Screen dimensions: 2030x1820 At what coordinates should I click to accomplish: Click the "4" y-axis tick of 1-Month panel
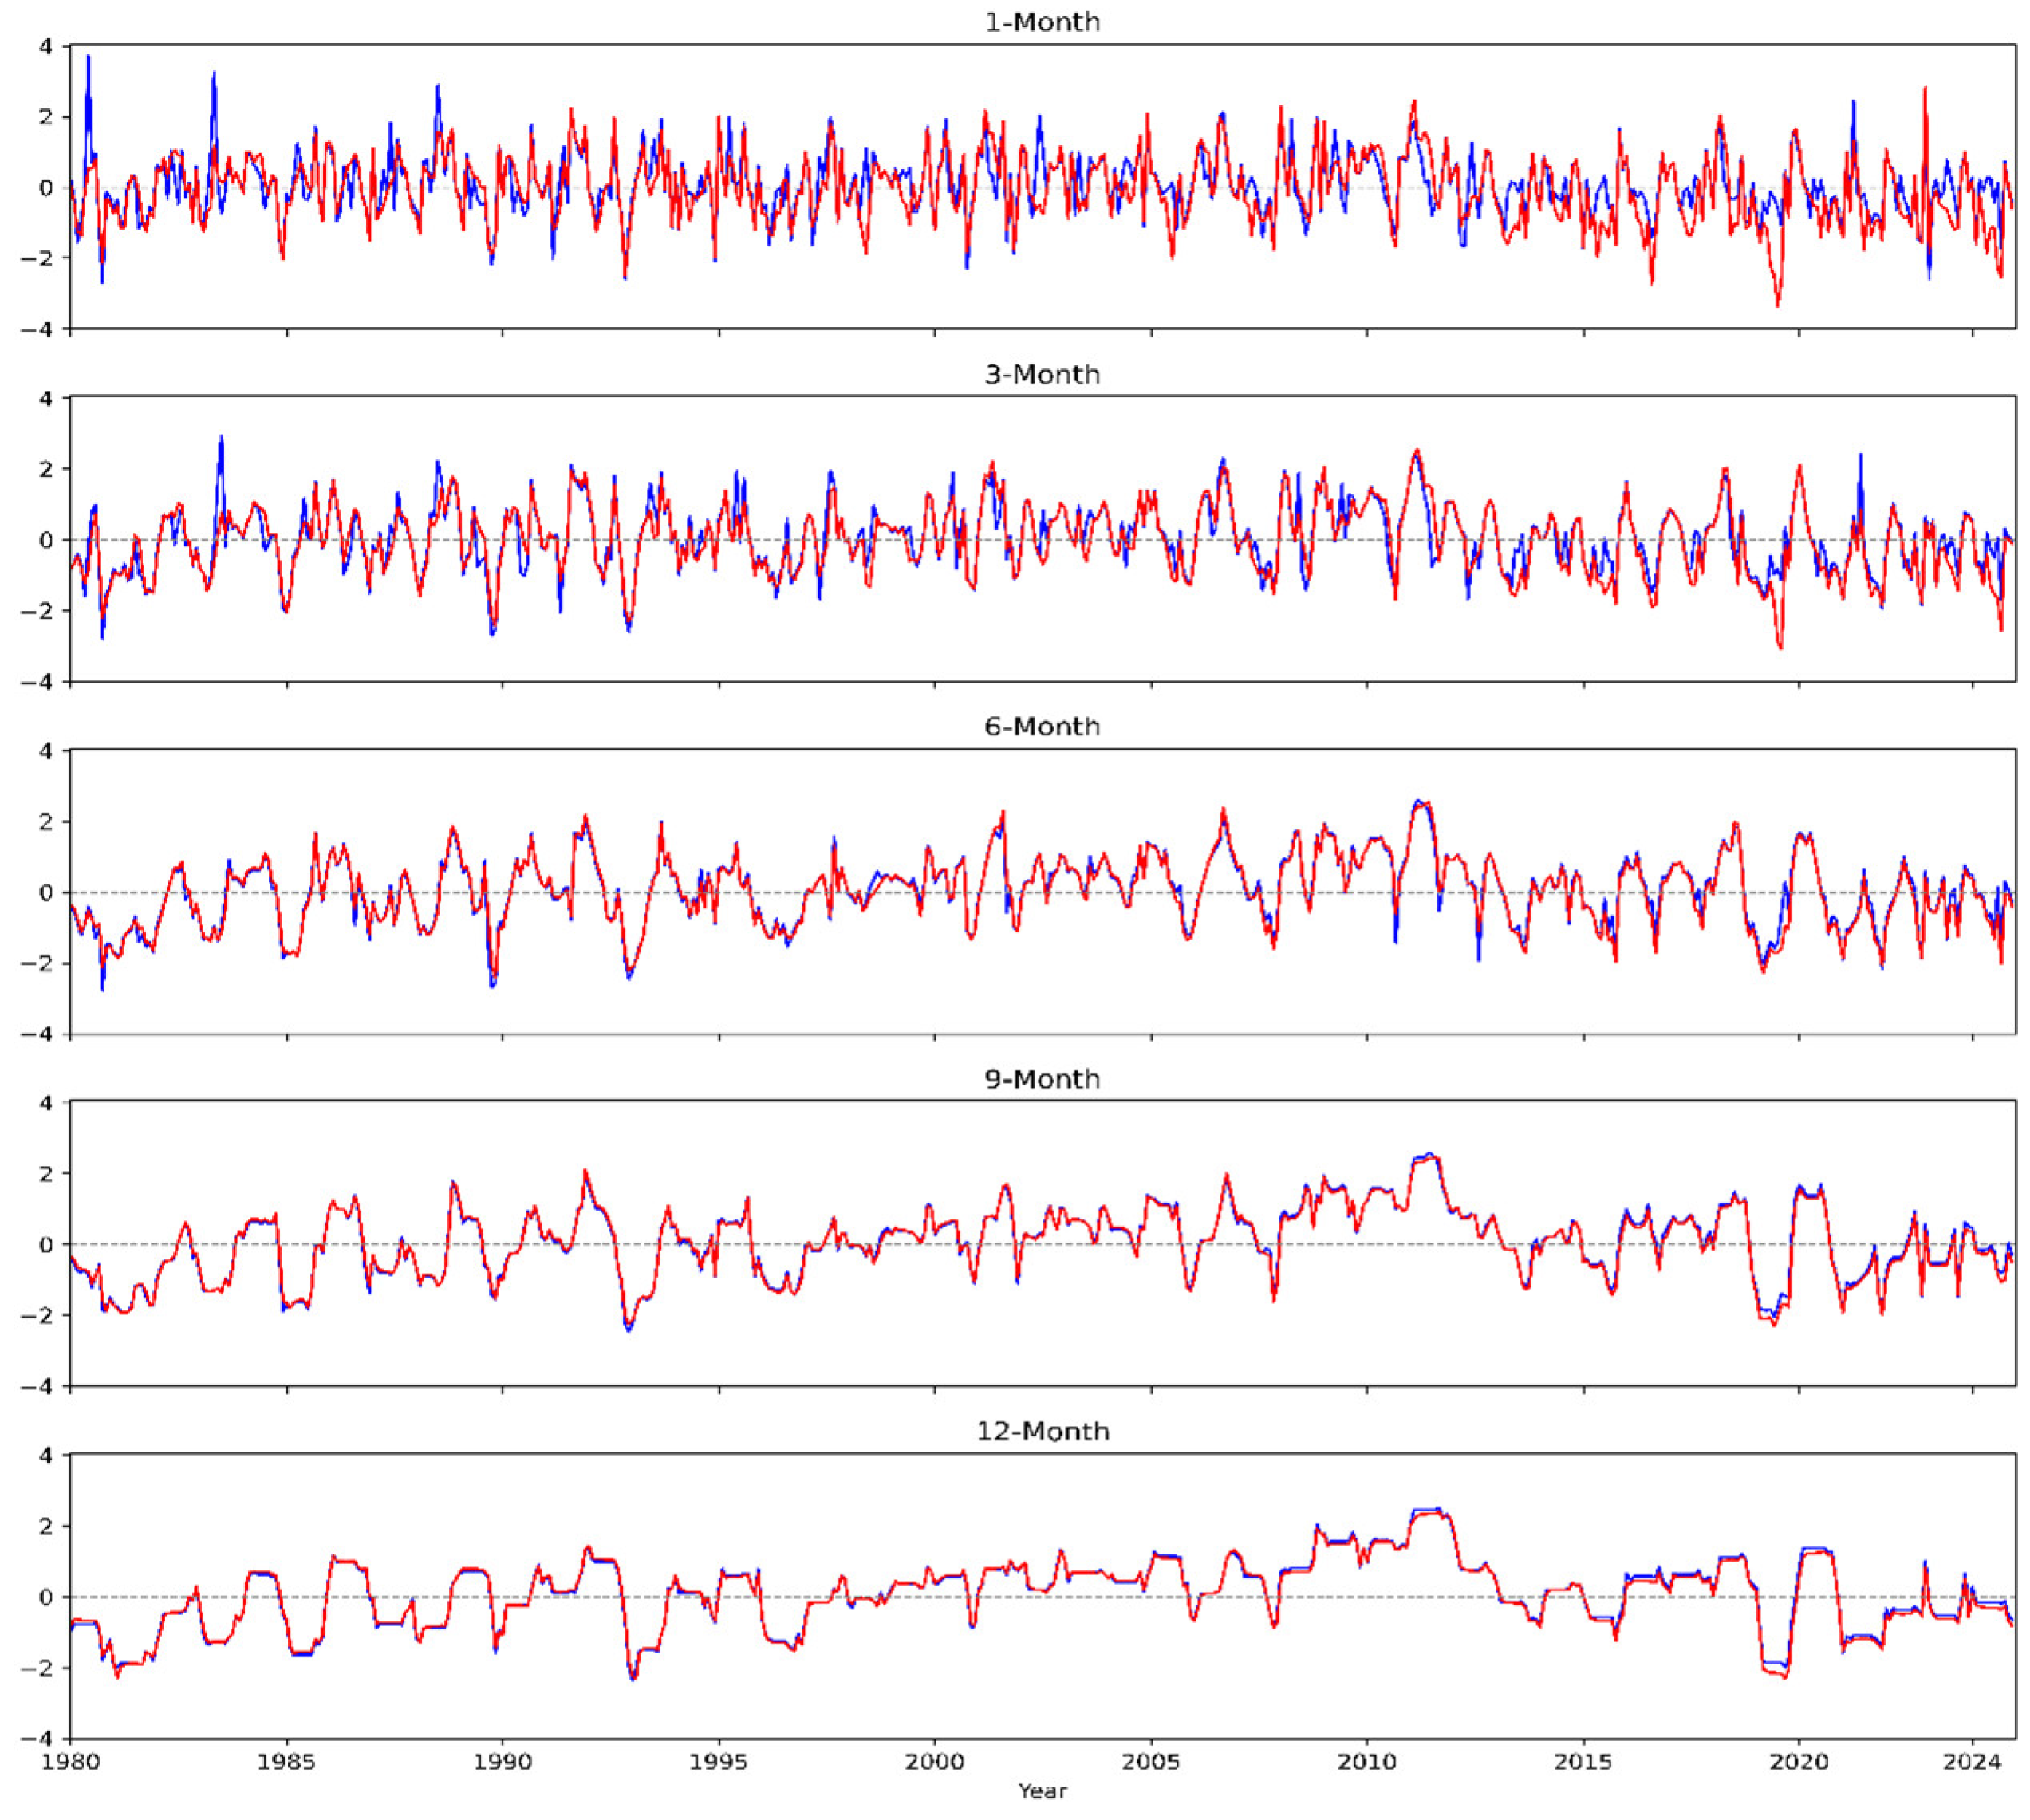click(47, 46)
